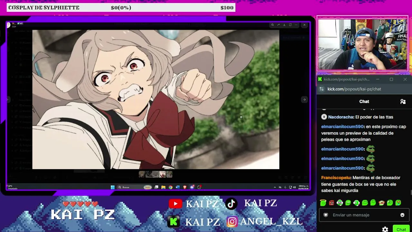This screenshot has width=412, height=232.
Task: Insert the sixth quick emote in chat bar
Action: (x=365, y=203)
